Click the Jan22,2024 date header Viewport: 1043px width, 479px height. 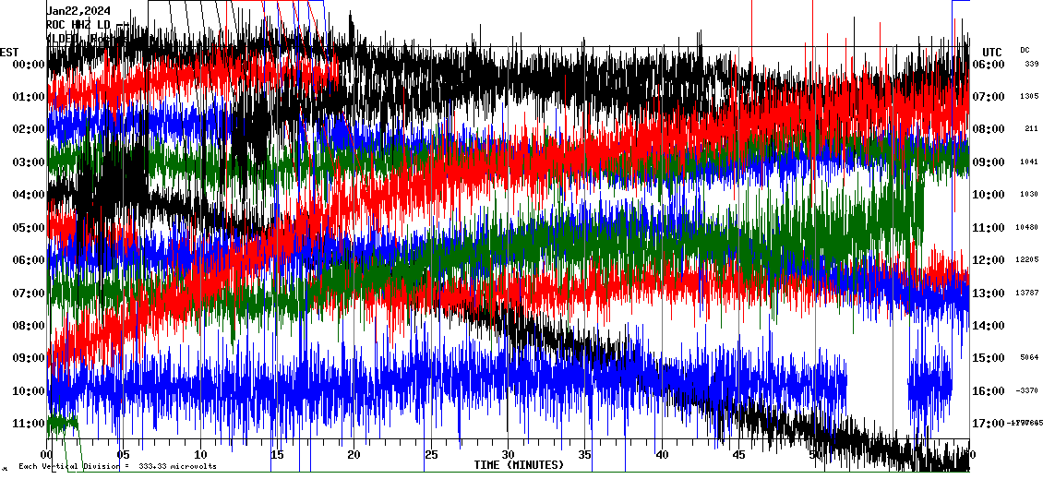(78, 10)
